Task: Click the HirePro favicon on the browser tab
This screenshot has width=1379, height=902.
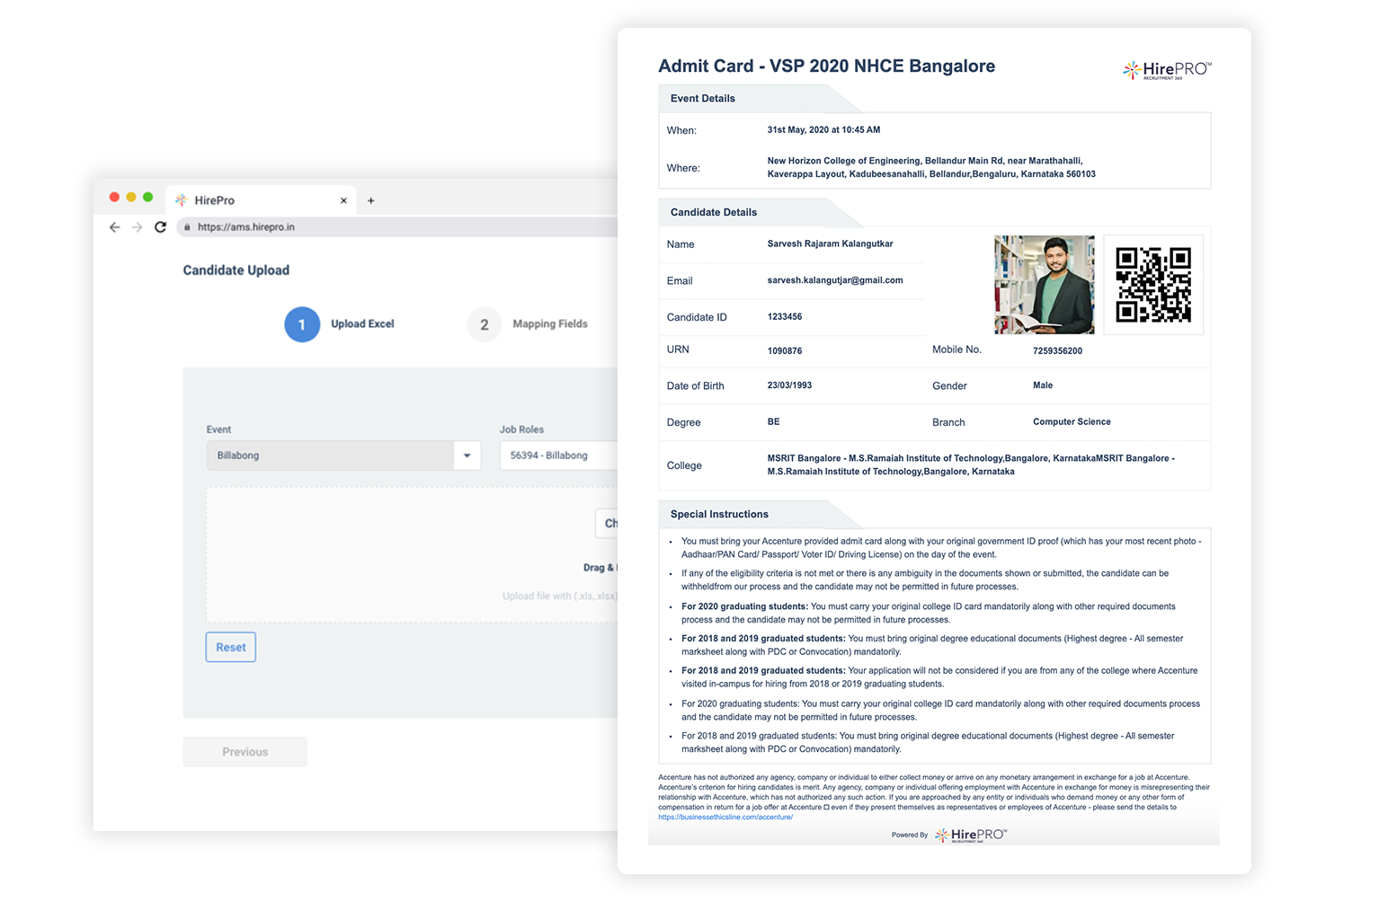Action: click(182, 199)
